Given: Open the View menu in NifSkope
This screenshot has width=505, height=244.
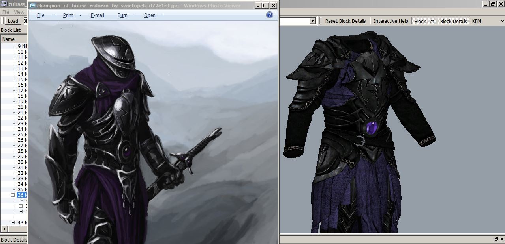Looking at the screenshot, I should click(19, 12).
